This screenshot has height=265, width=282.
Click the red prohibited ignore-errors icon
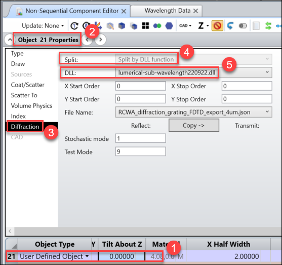(x=217, y=26)
